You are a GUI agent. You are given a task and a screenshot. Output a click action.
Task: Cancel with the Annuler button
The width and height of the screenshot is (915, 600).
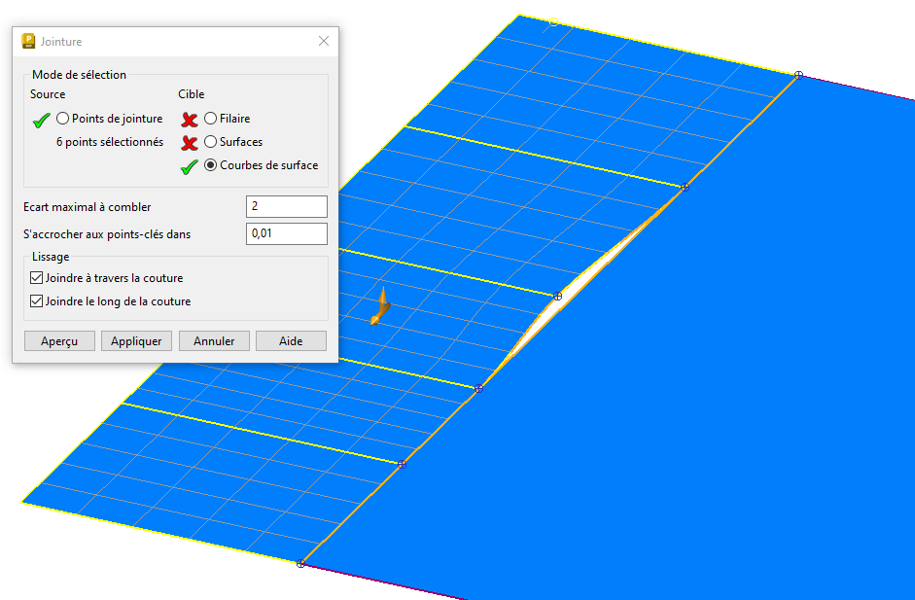[215, 341]
